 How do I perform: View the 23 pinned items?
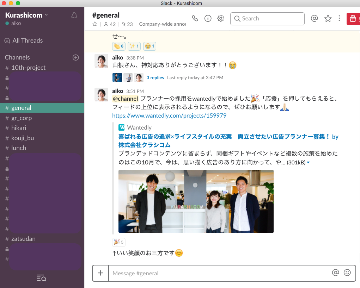pyautogui.click(x=127, y=24)
